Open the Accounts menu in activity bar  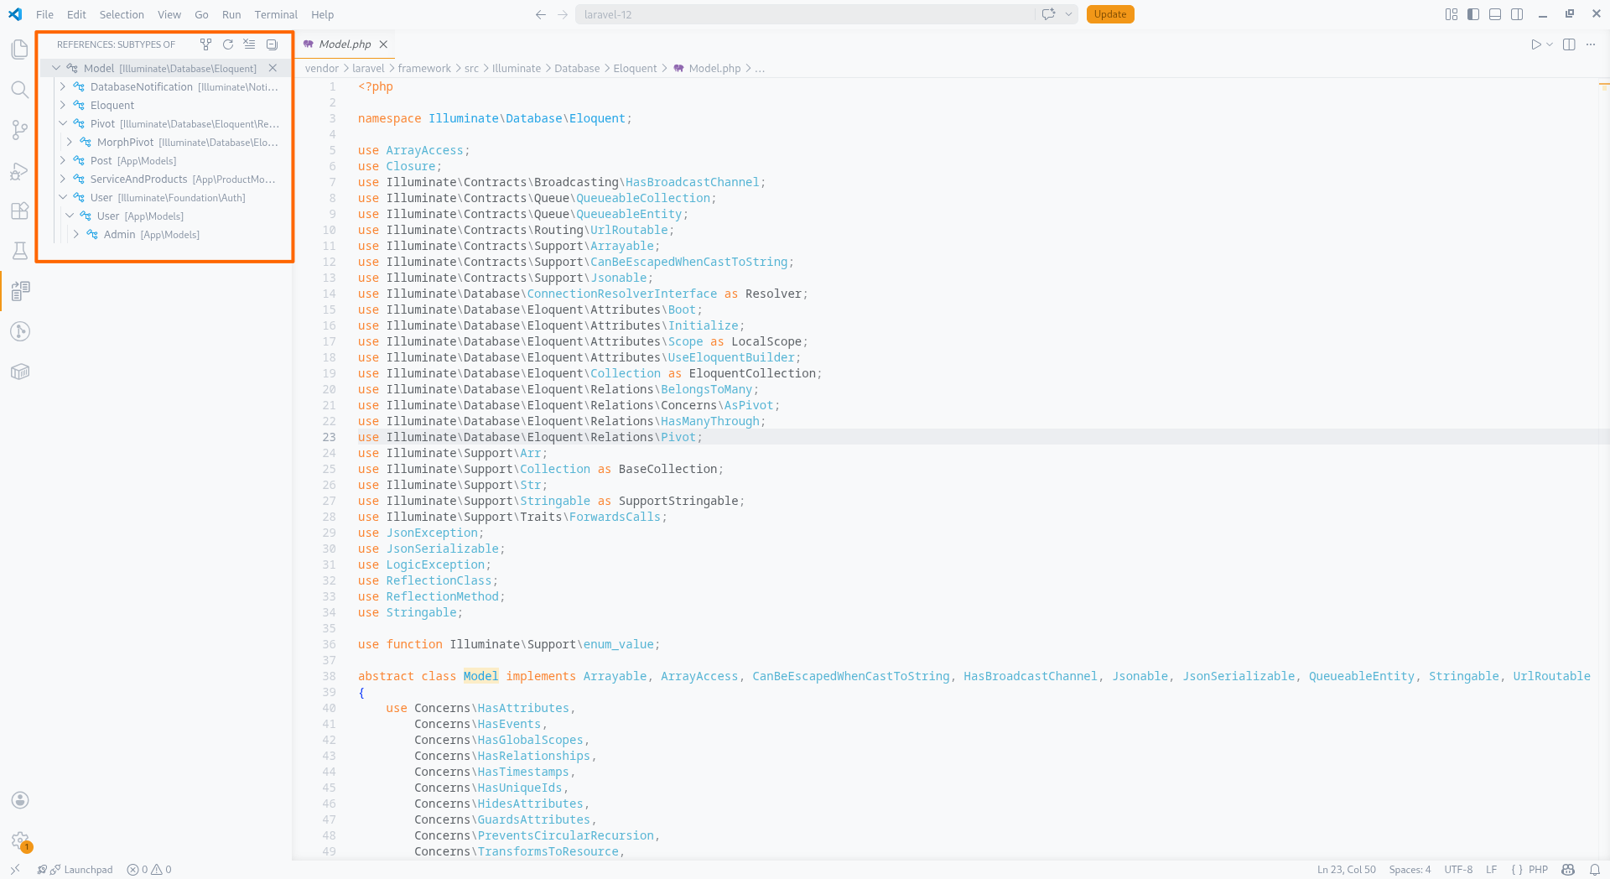20,800
